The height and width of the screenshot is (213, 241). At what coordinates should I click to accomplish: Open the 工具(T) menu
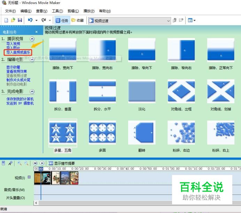[57, 11]
